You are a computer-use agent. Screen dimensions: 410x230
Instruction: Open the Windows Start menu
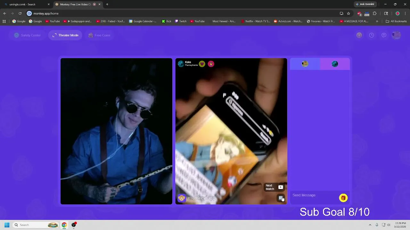tap(7, 225)
